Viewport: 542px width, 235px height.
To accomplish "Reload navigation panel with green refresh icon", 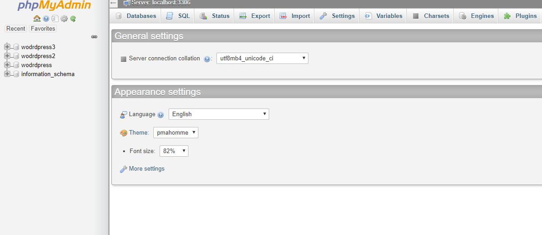I will click(73, 18).
